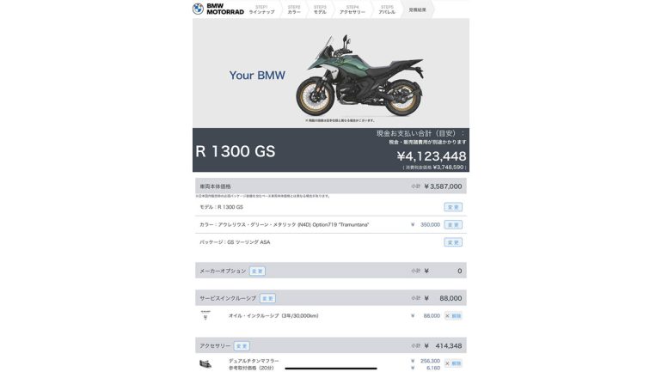The image size is (662, 372).
Task: Edit メーカーオプション with its 変更 button
Action: [x=257, y=271]
